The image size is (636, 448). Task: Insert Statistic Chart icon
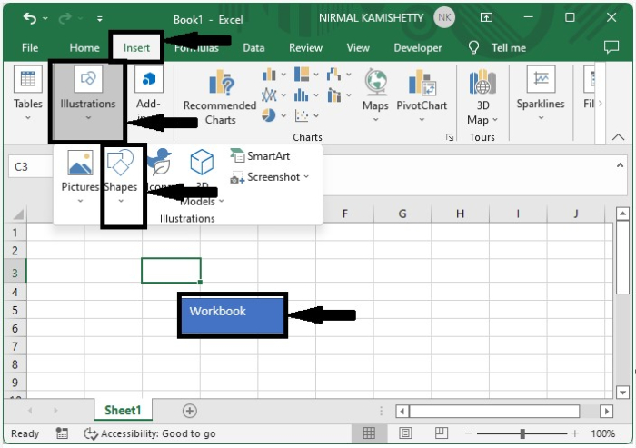tap(302, 95)
